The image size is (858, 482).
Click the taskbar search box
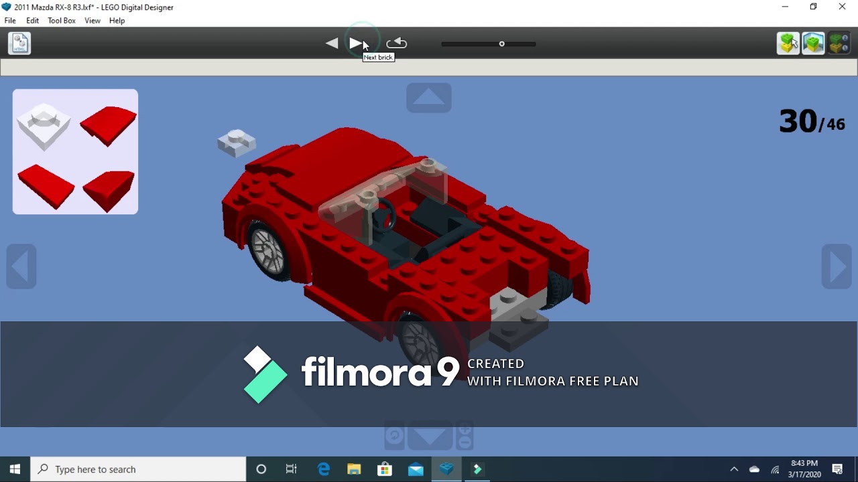tap(139, 469)
